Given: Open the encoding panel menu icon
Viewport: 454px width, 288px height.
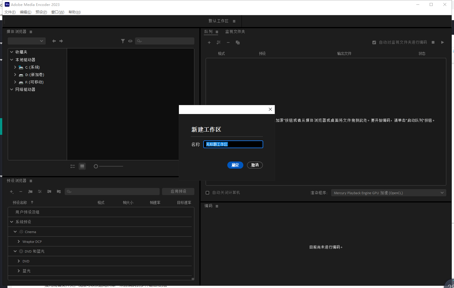Looking at the screenshot, I should click(217, 206).
